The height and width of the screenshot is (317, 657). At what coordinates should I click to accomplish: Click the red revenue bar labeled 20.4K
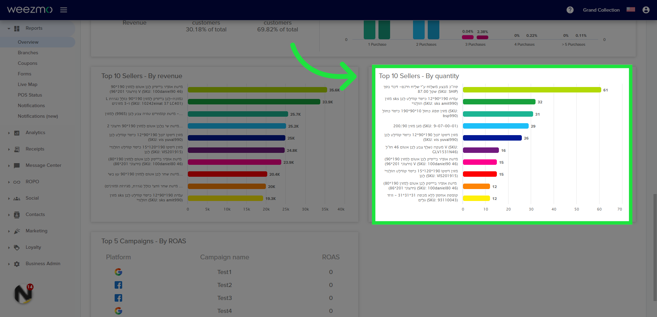click(228, 174)
